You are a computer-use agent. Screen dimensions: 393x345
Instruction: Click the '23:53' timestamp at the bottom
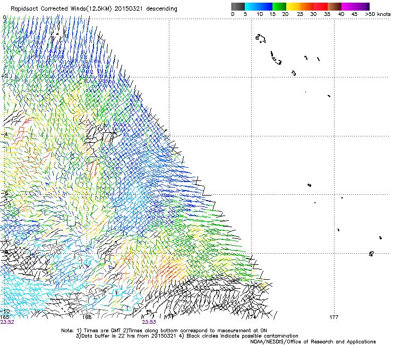coord(149,322)
